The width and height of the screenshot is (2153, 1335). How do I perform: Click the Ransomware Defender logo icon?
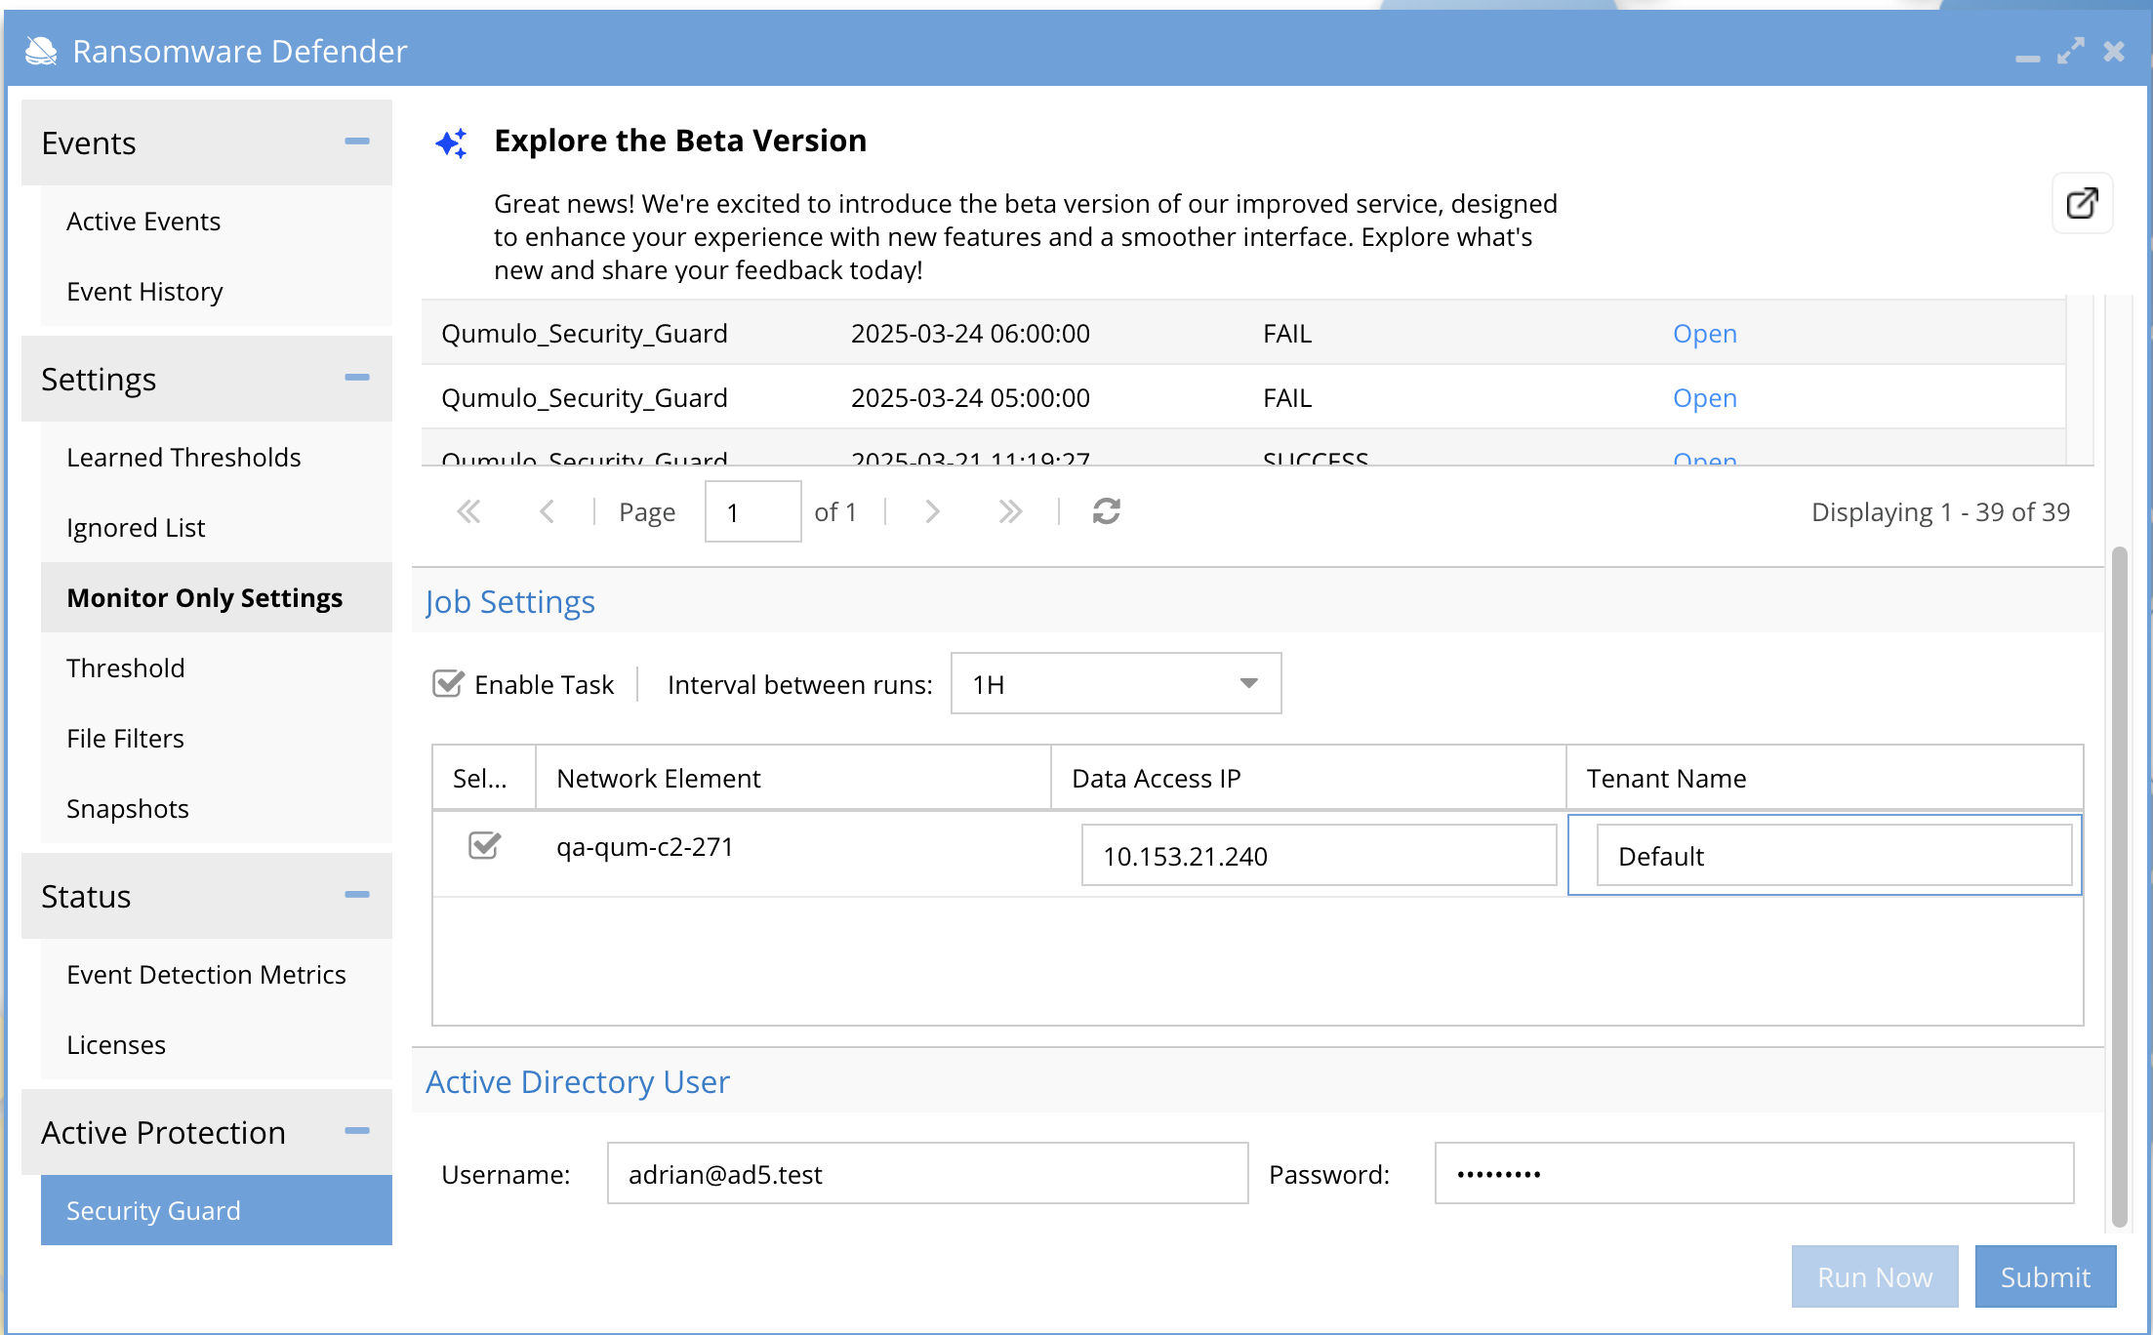[41, 51]
